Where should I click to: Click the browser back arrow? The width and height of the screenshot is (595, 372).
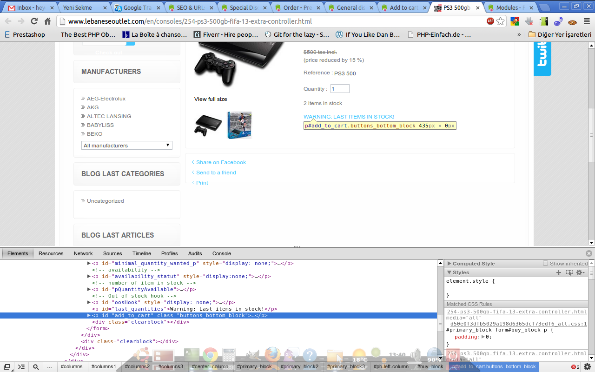[8, 21]
